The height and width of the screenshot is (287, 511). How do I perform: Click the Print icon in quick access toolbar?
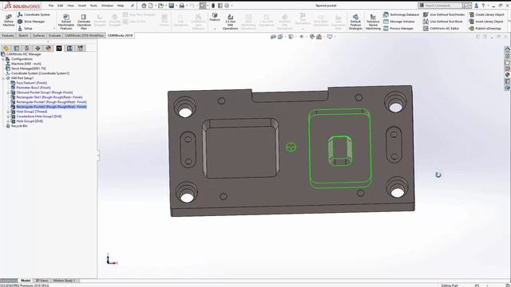(x=182, y=6)
